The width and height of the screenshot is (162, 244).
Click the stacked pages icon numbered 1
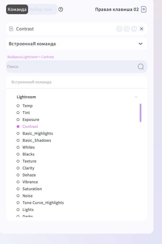[x=134, y=29]
